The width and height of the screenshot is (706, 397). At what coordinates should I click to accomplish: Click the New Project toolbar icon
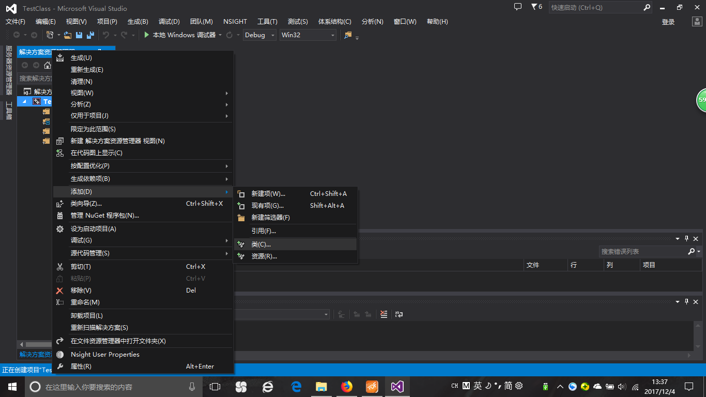click(50, 35)
